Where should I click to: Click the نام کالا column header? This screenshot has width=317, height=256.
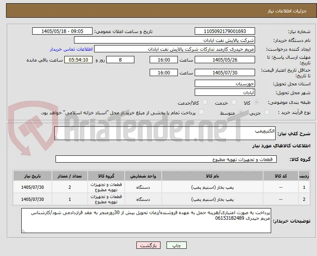point(212,176)
